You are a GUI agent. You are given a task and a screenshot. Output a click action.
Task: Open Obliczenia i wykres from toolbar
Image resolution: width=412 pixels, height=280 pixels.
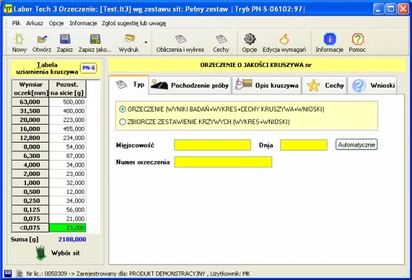180,40
